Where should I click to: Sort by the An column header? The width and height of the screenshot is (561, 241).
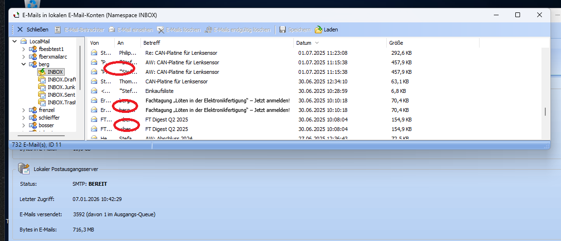tap(128, 43)
